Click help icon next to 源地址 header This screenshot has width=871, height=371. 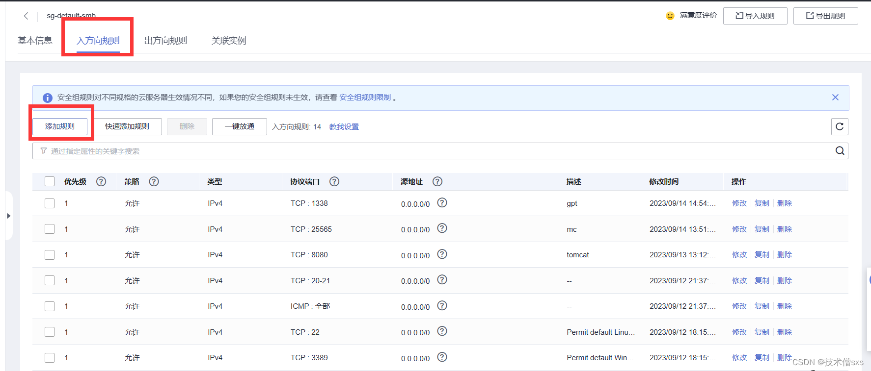[437, 182]
